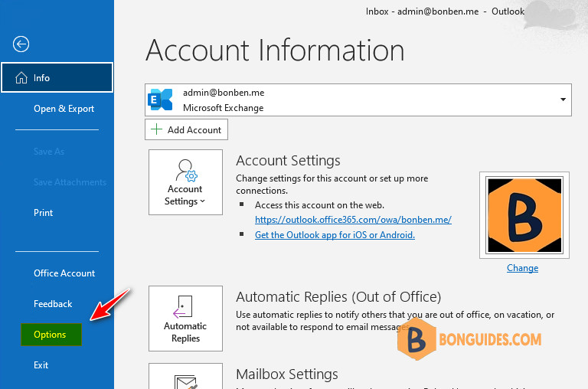Click the Mailbox Settings envelope icon

coord(185,382)
